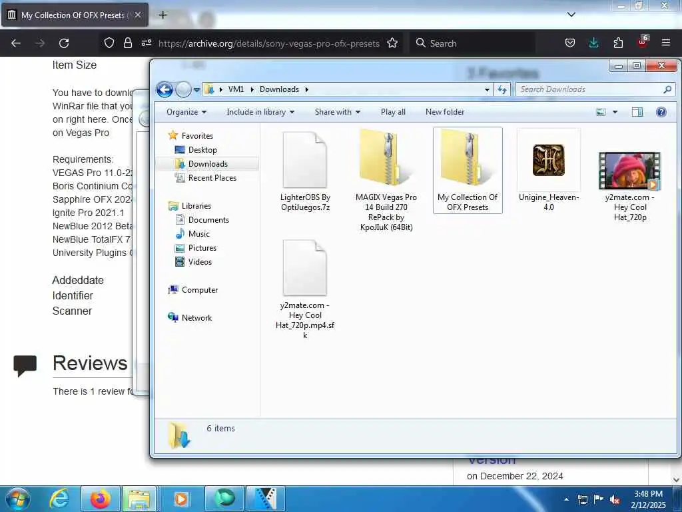Image resolution: width=682 pixels, height=512 pixels.
Task: Switch to My Collection Of OFX Presets tab
Action: (75, 15)
